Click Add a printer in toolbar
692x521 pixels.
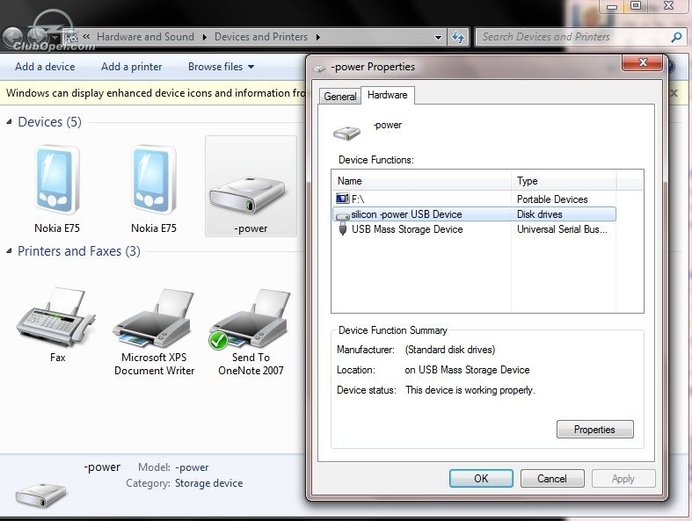(x=132, y=67)
